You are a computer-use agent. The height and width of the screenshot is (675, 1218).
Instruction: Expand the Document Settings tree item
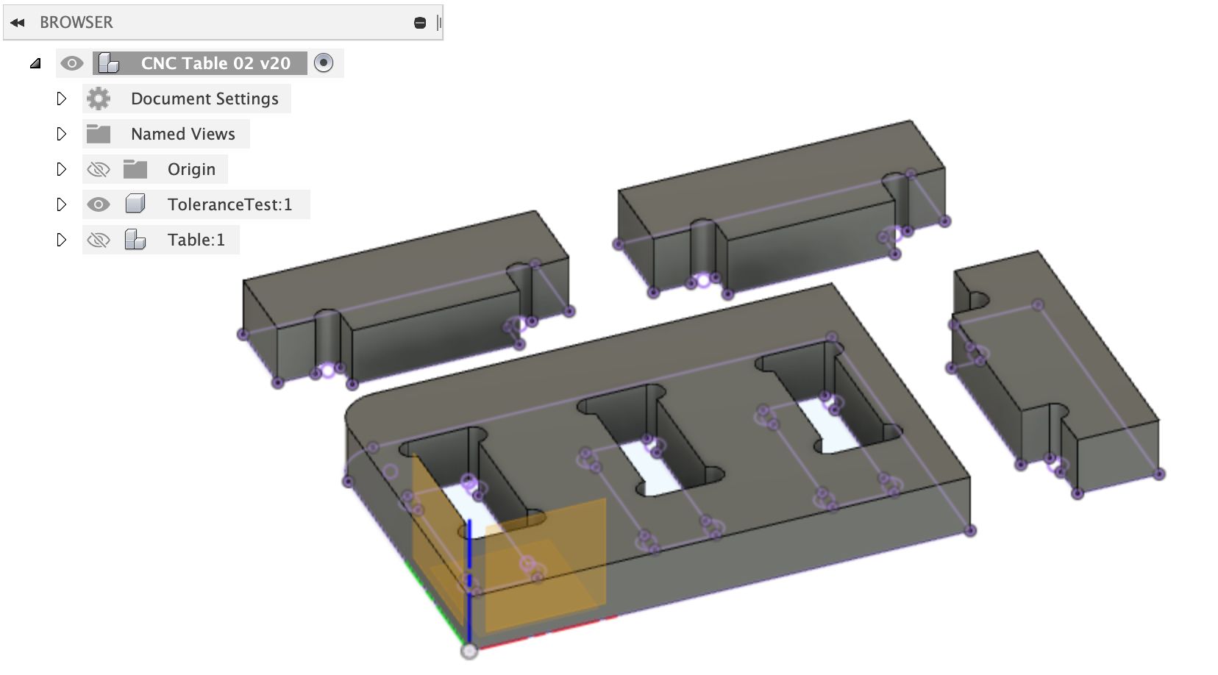click(x=62, y=98)
